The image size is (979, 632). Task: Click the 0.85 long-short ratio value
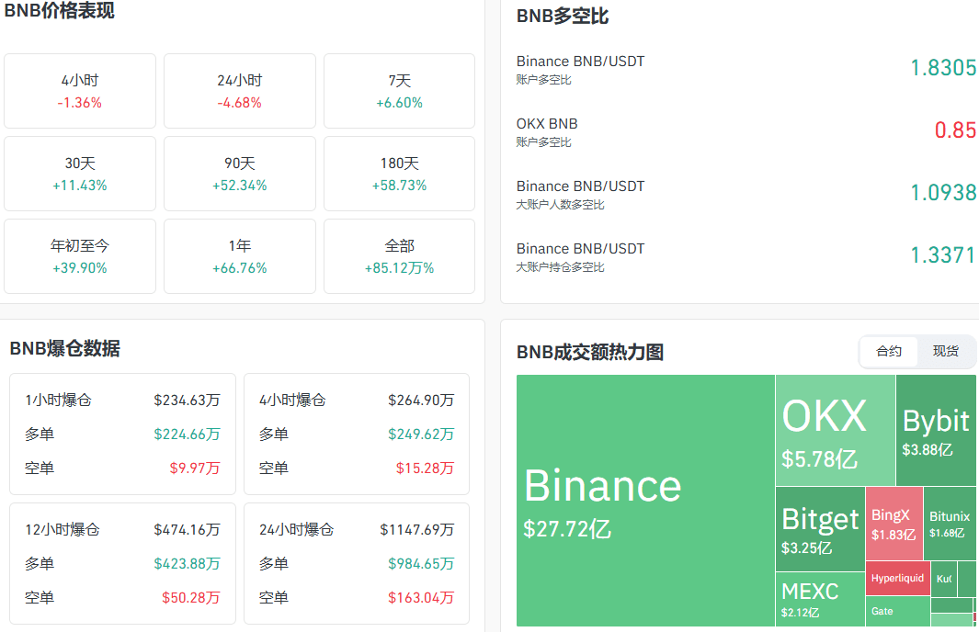pos(955,130)
